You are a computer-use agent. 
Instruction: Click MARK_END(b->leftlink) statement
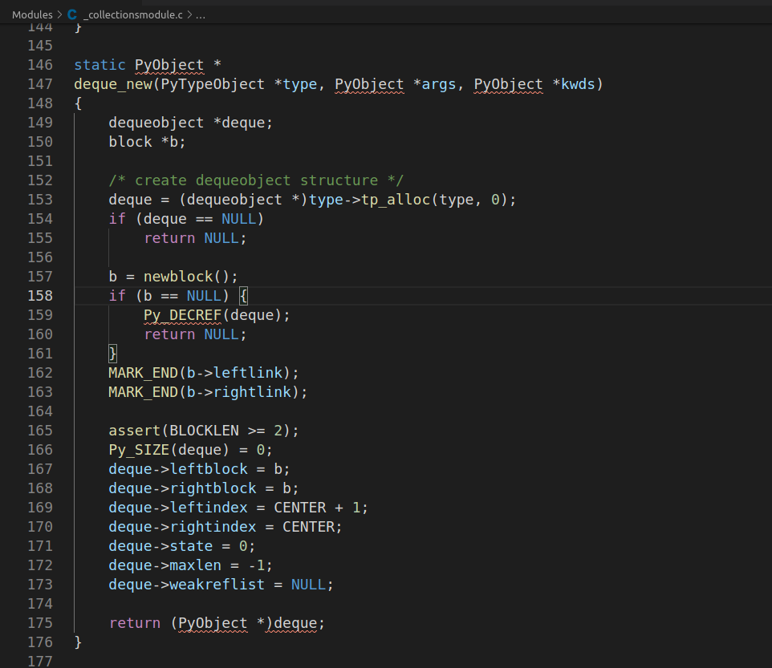204,372
